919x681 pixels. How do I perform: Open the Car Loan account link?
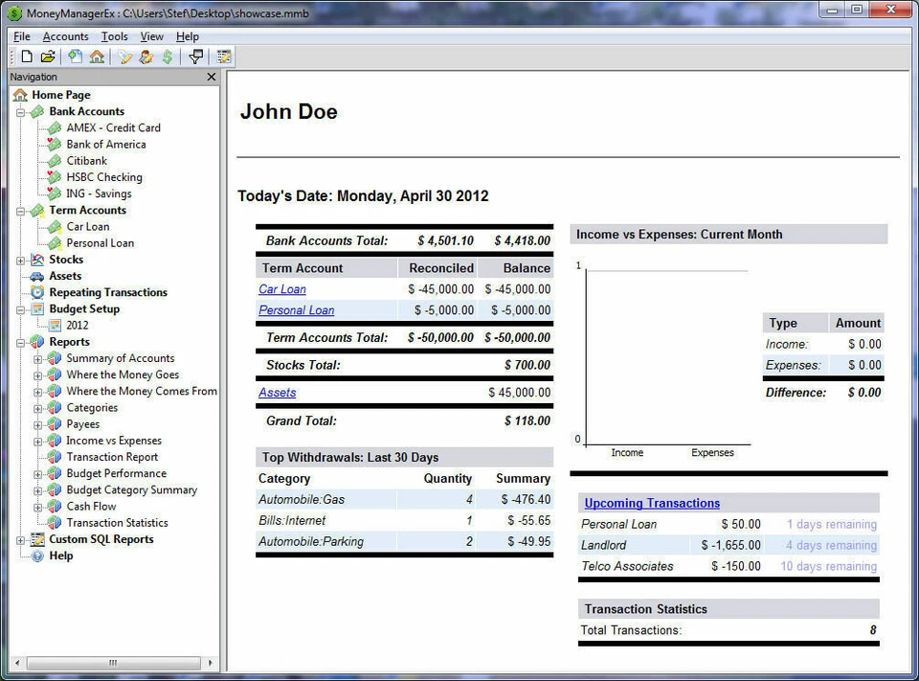point(281,288)
